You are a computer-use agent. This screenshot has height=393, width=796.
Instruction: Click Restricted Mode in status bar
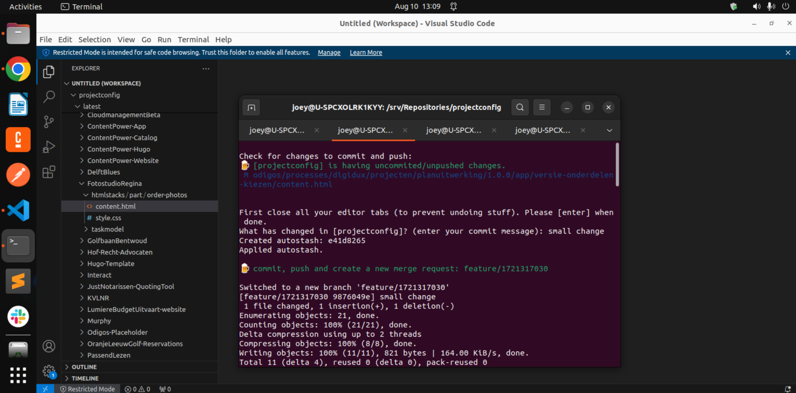coord(87,389)
